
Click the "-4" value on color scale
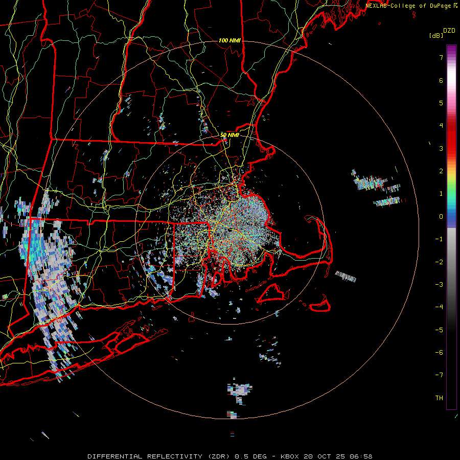(x=439, y=307)
